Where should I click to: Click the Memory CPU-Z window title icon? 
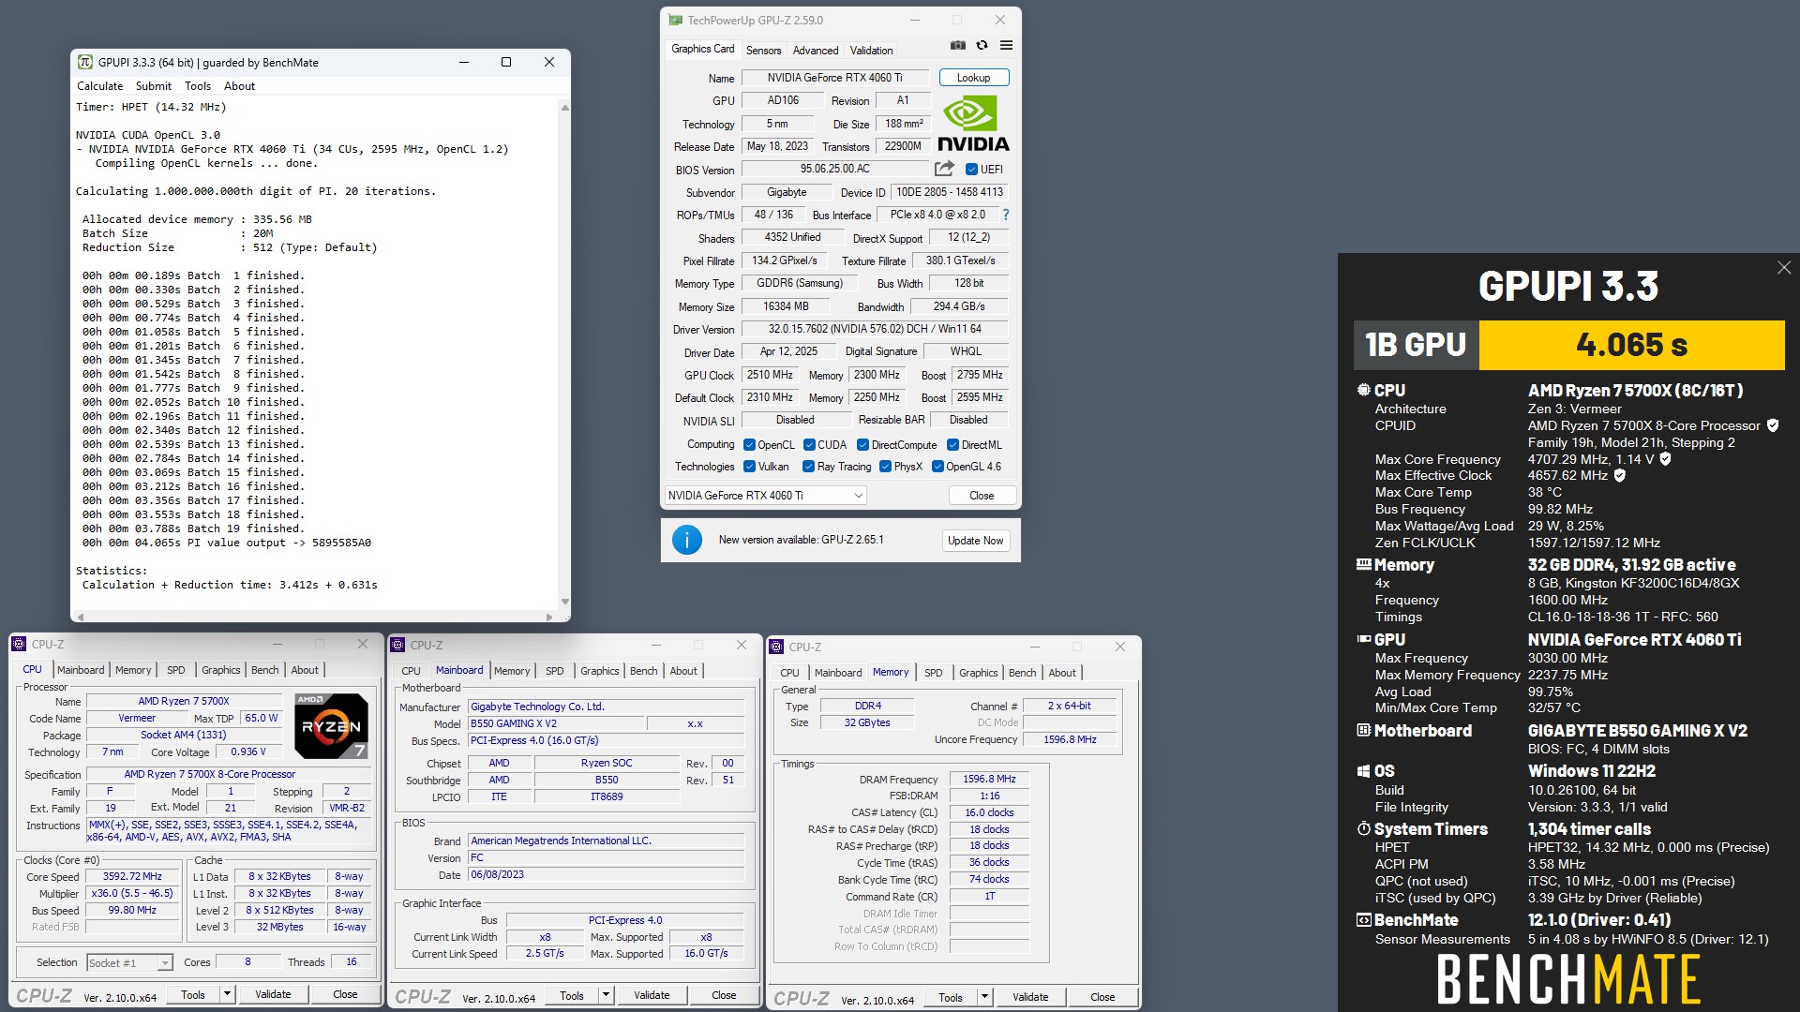pyautogui.click(x=776, y=647)
